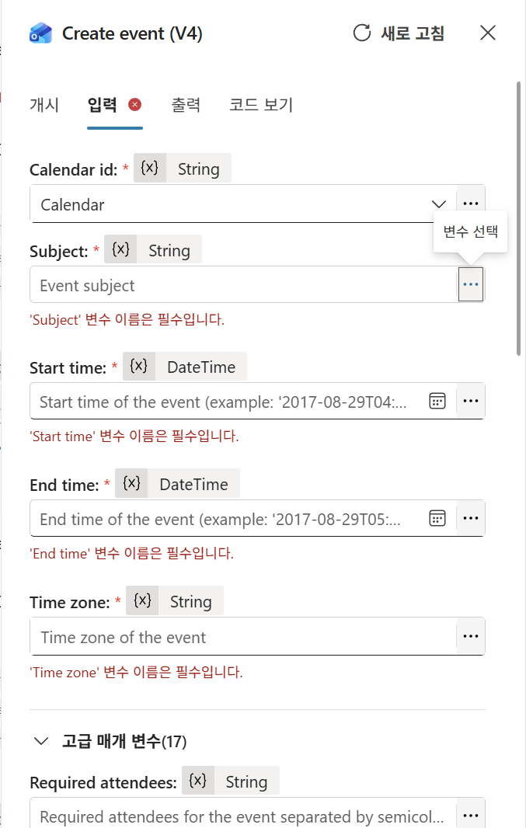Click the Required attendees {x} icon
The height and width of the screenshot is (828, 526).
coord(198,781)
